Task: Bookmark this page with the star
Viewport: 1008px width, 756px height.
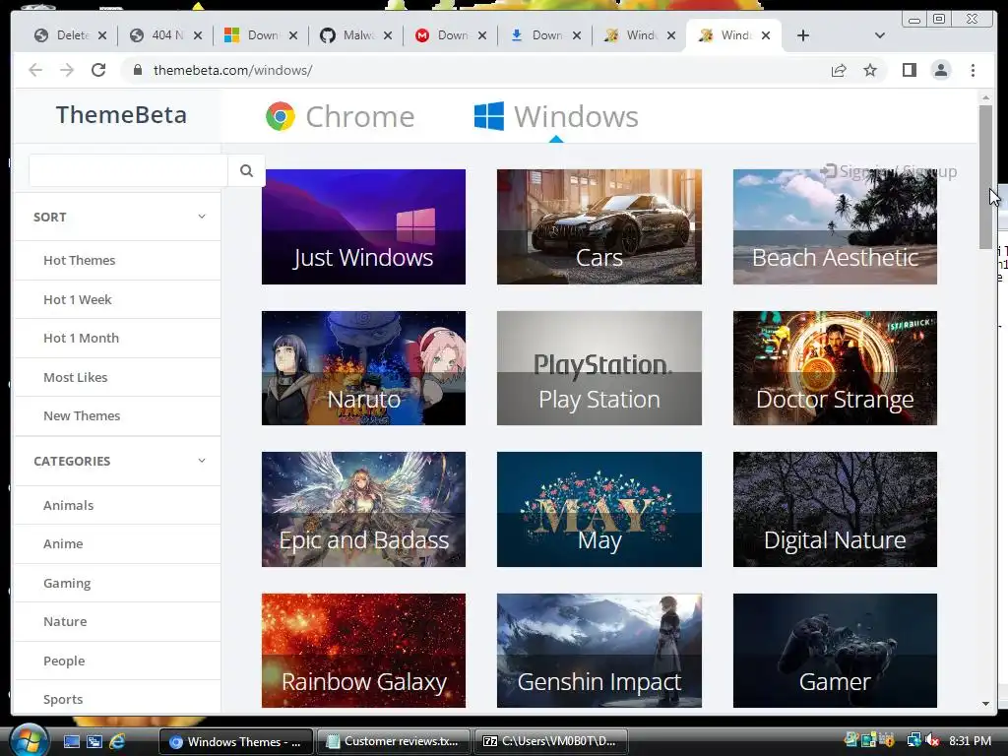Action: click(x=870, y=70)
